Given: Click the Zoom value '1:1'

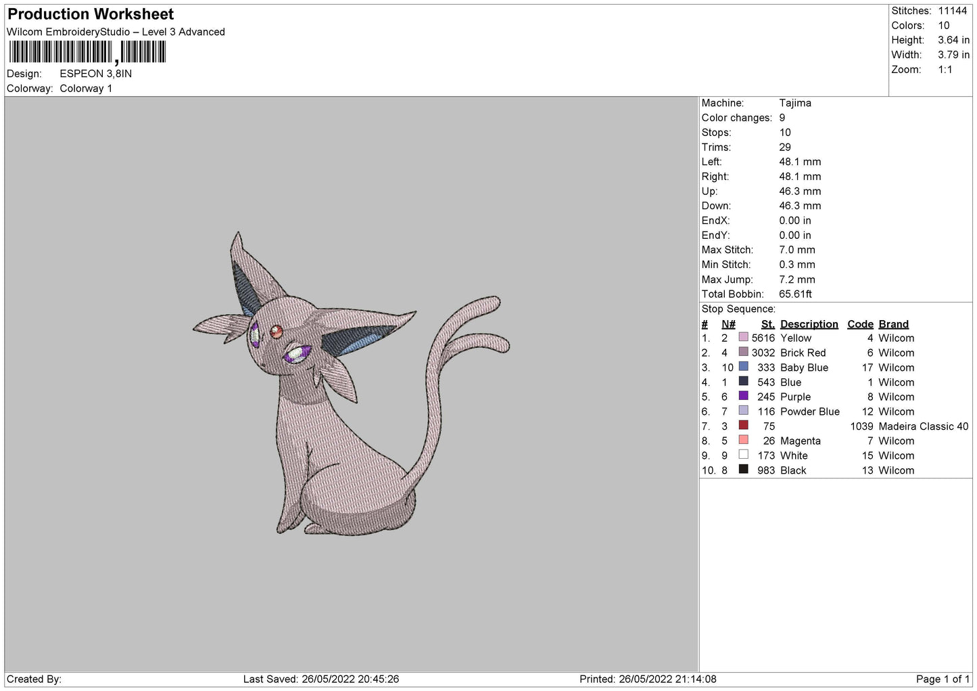Looking at the screenshot, I should click(945, 70).
